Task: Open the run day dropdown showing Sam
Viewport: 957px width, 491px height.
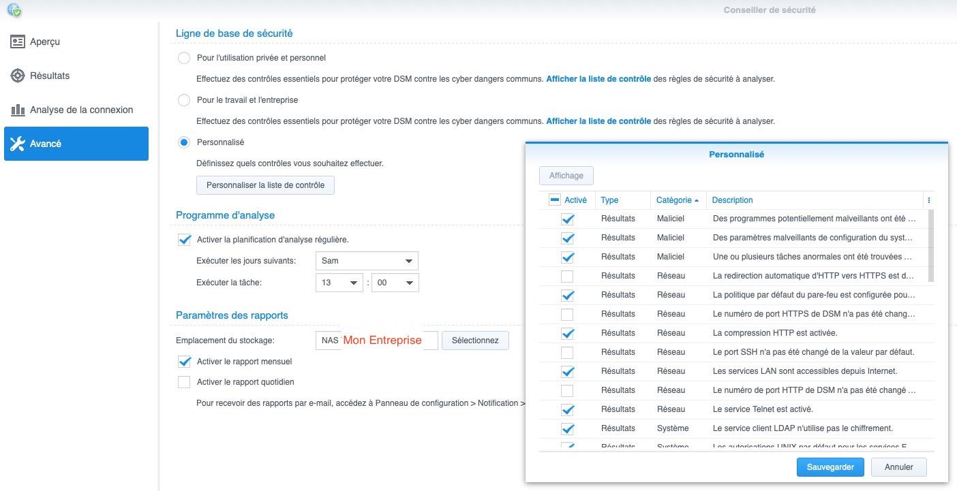Action: tap(367, 261)
